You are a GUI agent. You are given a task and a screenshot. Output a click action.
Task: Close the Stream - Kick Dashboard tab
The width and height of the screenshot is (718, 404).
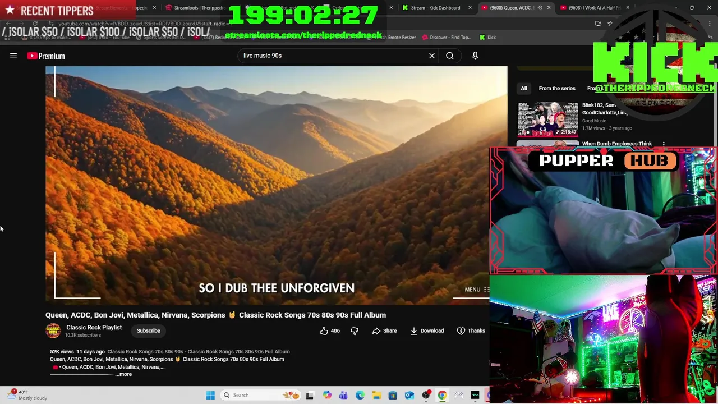(x=470, y=8)
